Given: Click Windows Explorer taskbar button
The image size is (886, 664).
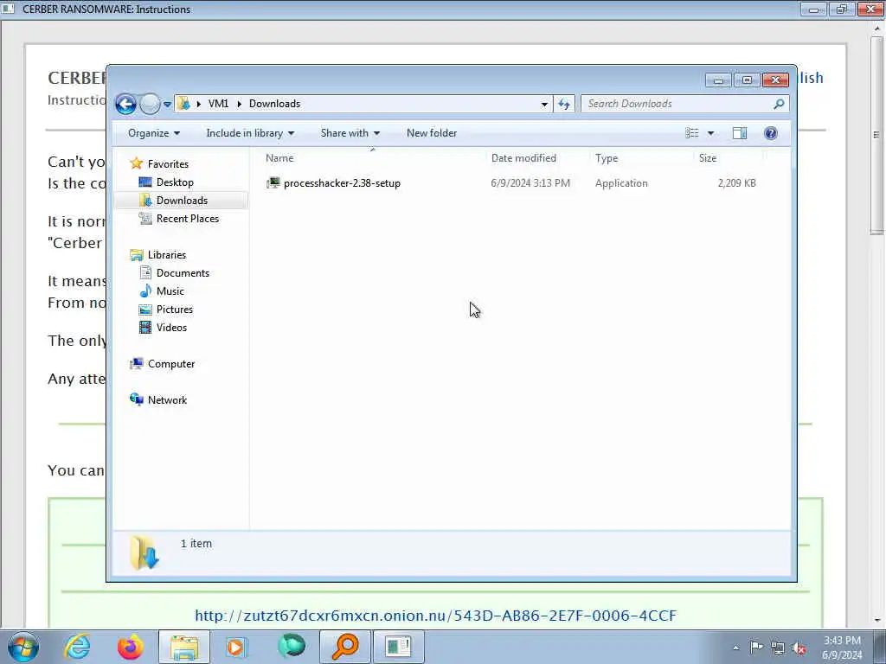Looking at the screenshot, I should point(184,647).
